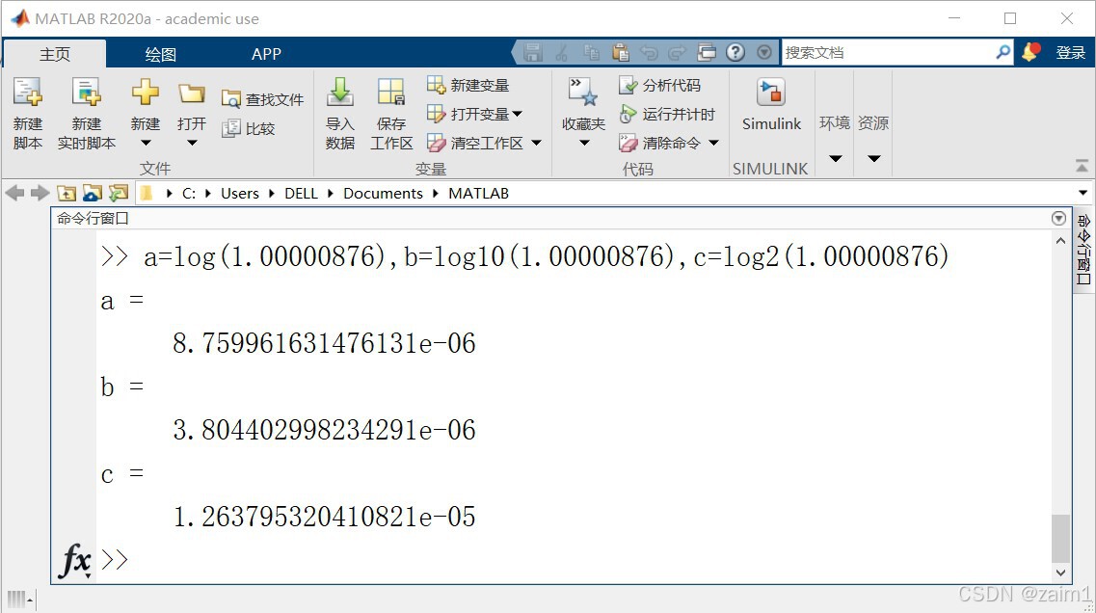Open help with the question mark icon
This screenshot has width=1096, height=613.
(x=735, y=52)
